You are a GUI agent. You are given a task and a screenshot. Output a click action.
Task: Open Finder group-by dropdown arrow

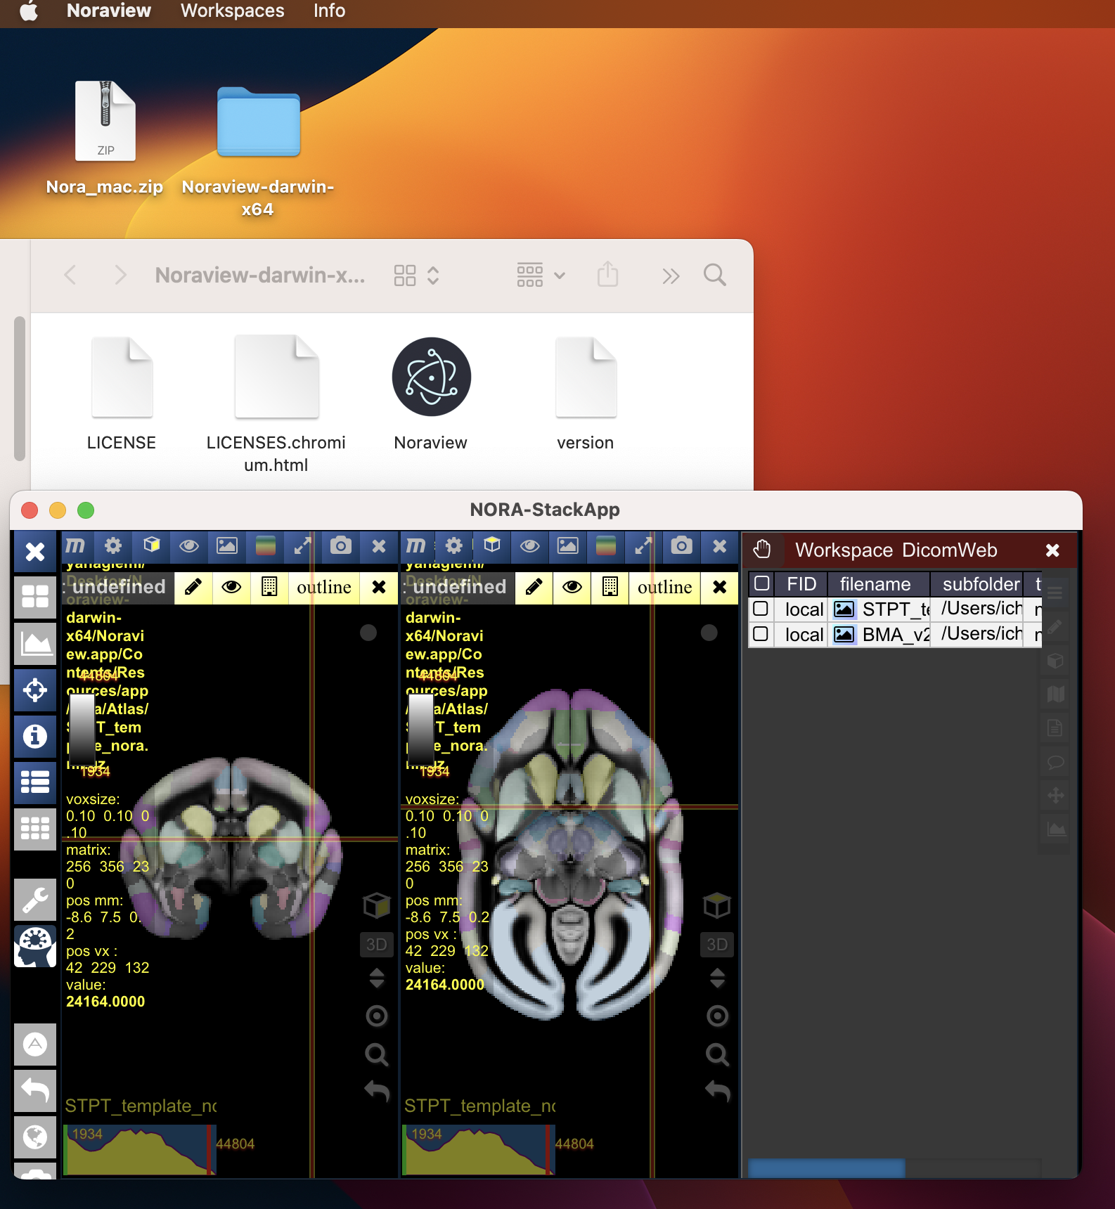tap(560, 276)
